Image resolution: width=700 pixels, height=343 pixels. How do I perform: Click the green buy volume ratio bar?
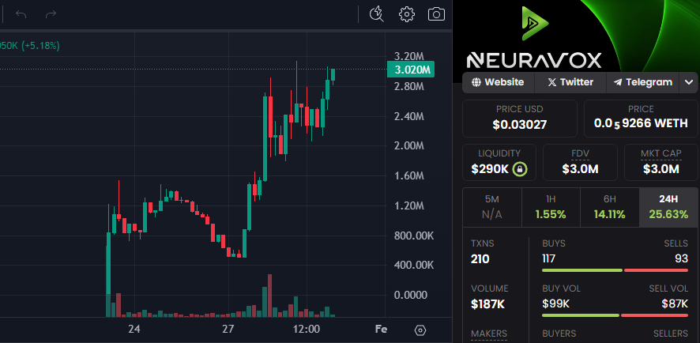581,315
